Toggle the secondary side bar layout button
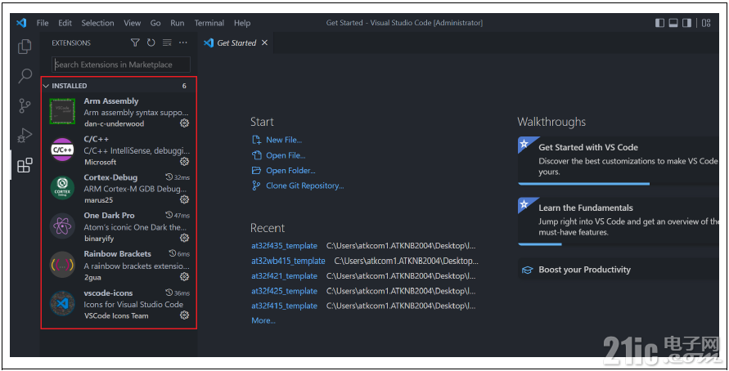 [x=686, y=23]
